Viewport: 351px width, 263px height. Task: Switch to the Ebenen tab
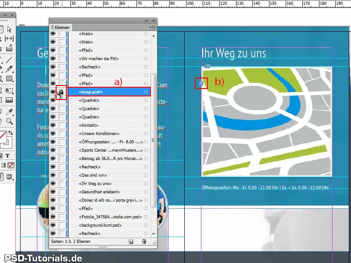[x=61, y=27]
